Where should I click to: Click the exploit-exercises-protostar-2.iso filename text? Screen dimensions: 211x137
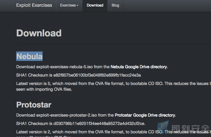(x=66, y=115)
